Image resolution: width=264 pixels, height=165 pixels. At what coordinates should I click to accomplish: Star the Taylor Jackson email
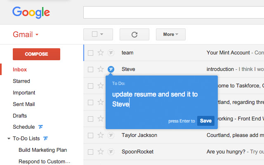[101, 135]
